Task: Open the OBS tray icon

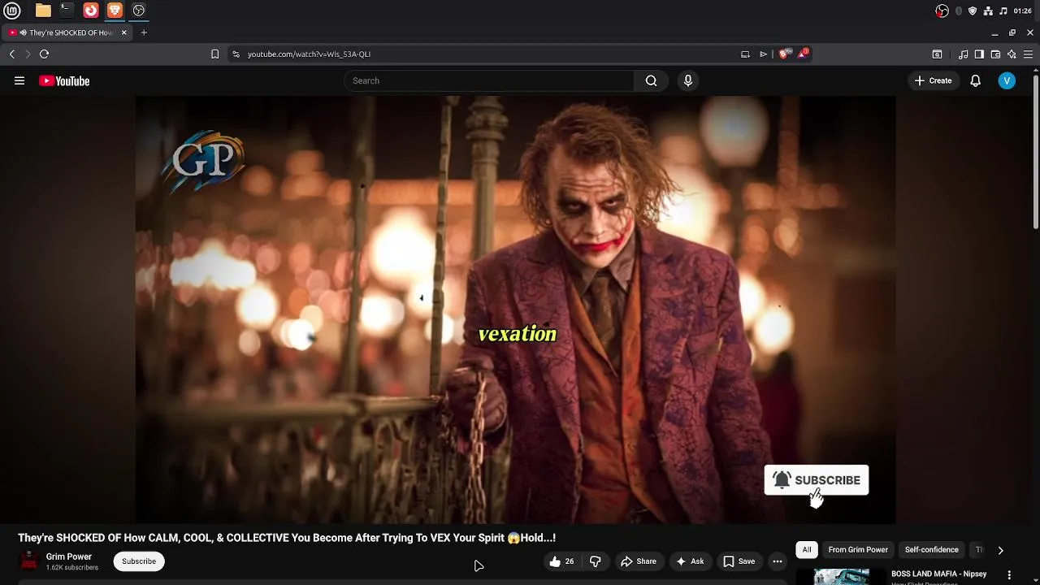Action: coord(942,11)
